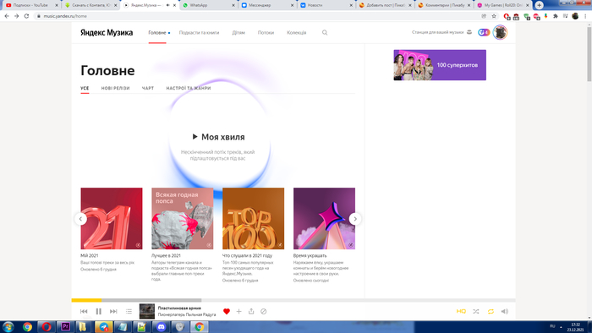Click the Время украшать title link
This screenshot has width=592, height=333.
(x=310, y=255)
